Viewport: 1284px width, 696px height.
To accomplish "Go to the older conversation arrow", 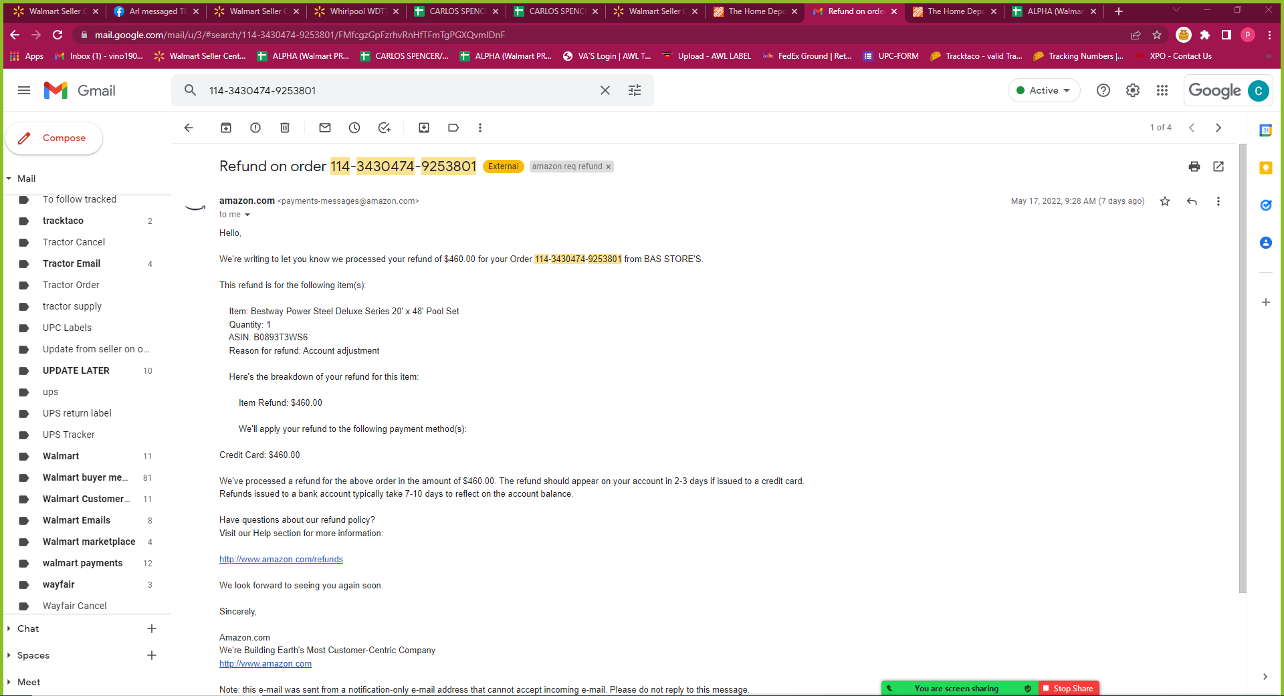I will point(1218,128).
